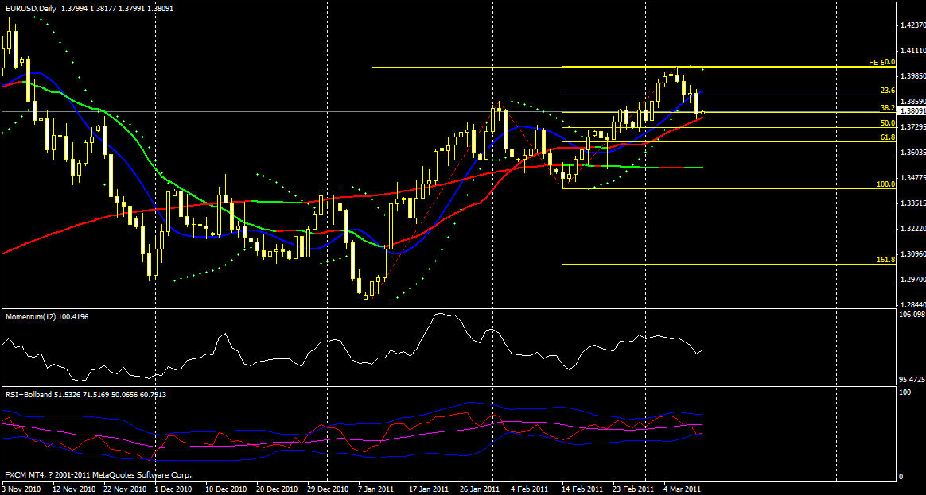Click the 4 Feb 2011 date label
Screen dimensions: 926x495
point(531,489)
